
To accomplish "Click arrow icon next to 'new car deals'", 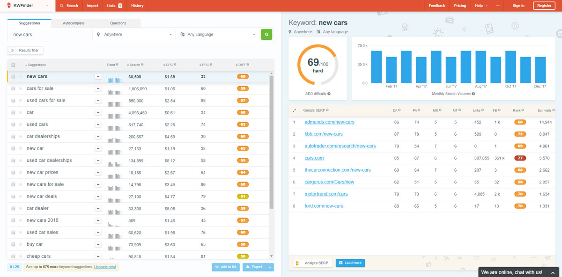I will (98, 197).
